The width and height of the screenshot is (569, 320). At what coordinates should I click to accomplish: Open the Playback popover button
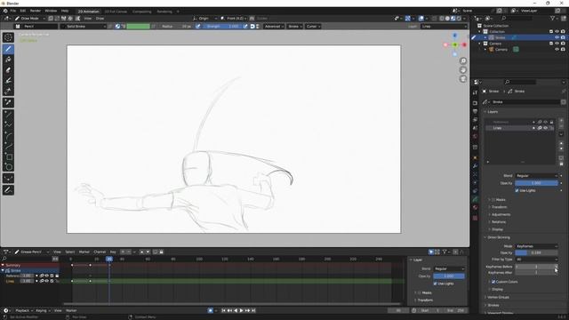24,310
